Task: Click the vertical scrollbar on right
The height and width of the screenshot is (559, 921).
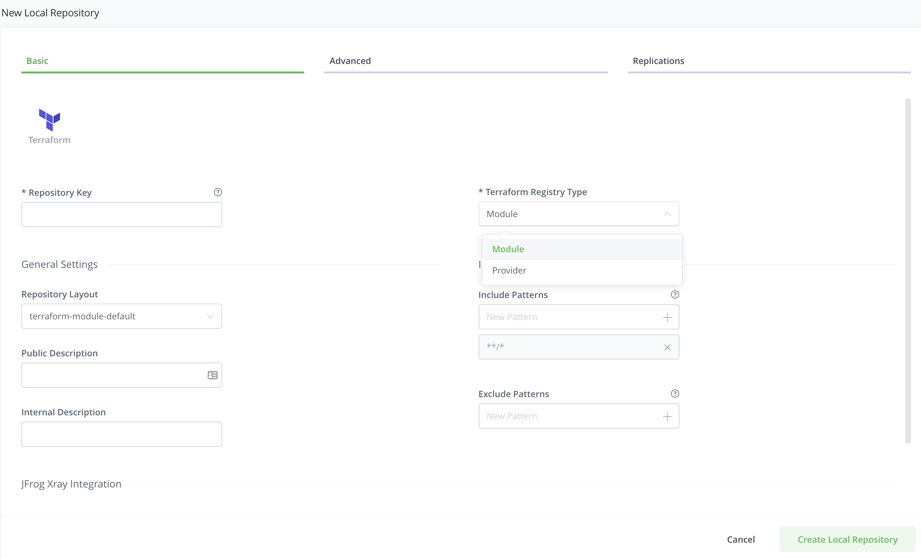Action: [908, 270]
